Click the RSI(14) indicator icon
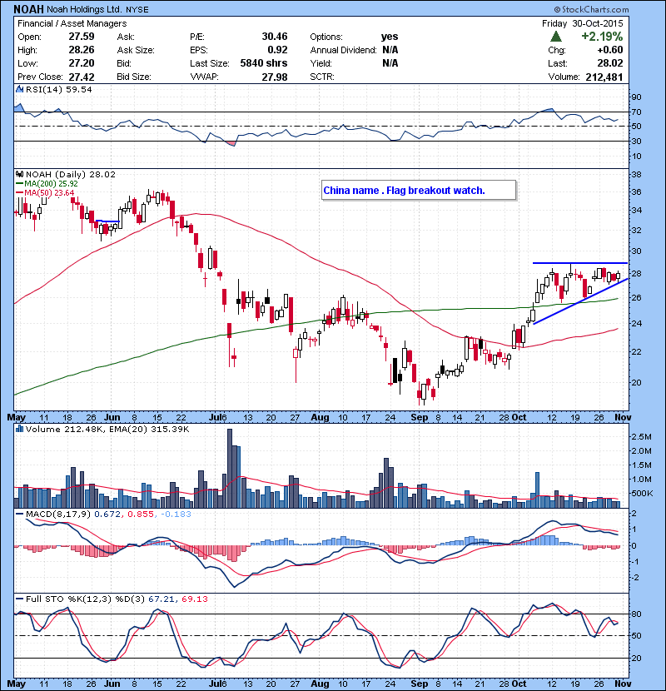The image size is (666, 691). [x=19, y=89]
